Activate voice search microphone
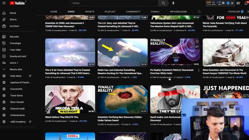The image size is (249, 140). [x=173, y=3]
